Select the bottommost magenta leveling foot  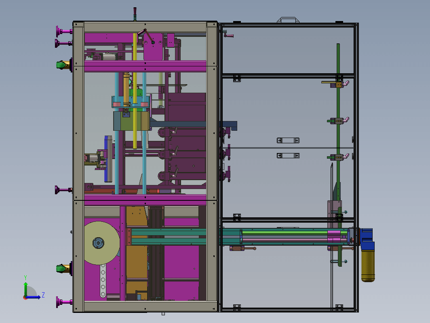pyautogui.click(x=64, y=302)
